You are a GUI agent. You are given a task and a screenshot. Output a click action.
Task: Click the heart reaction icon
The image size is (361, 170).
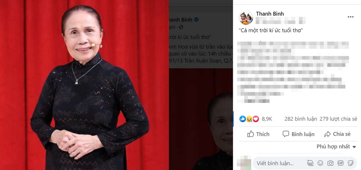[x=256, y=119]
